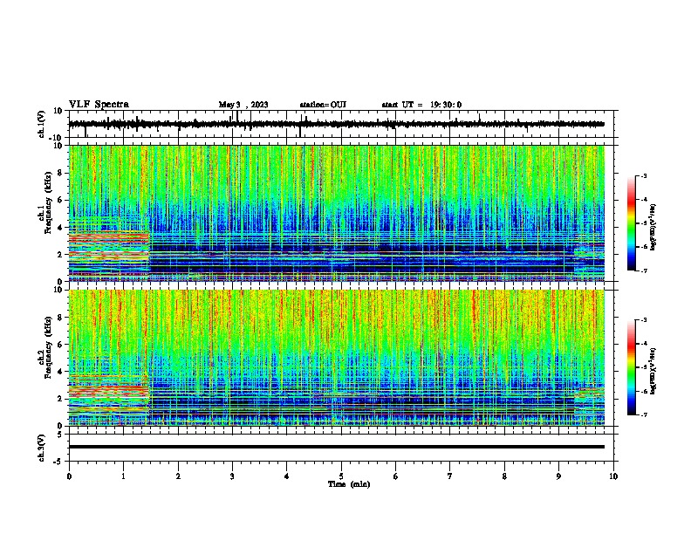Select the "start UT = 19:30: 0" text
This screenshot has width=691, height=534.
421,105
